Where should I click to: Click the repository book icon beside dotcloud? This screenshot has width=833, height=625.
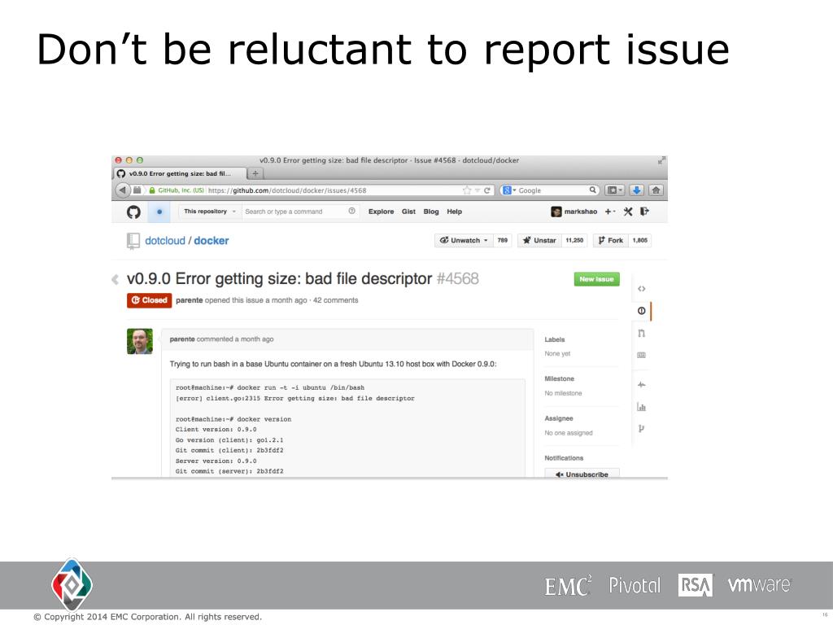(x=133, y=241)
